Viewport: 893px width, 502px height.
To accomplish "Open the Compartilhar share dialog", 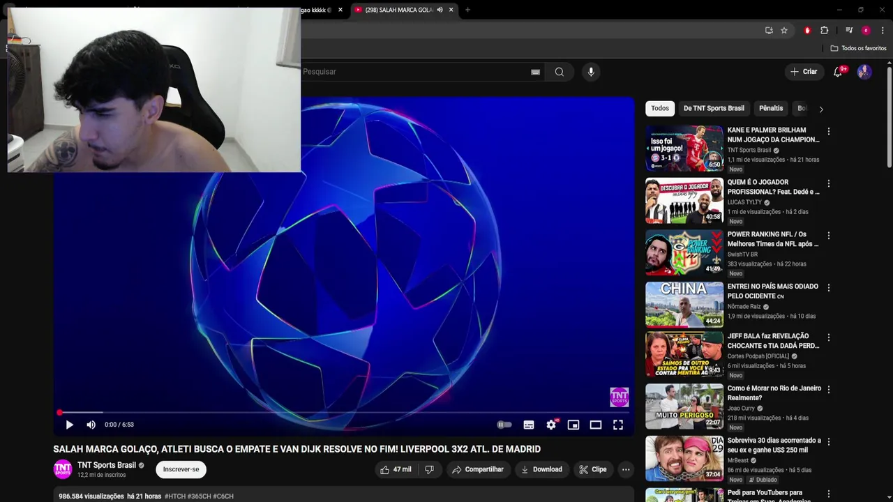I will pyautogui.click(x=478, y=469).
